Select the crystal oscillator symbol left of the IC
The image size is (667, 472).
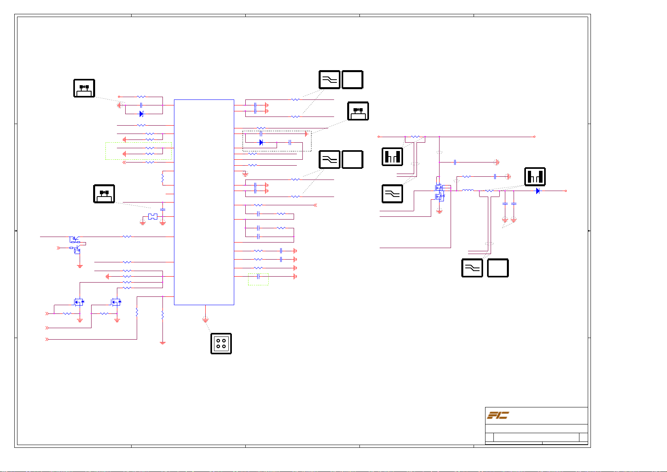[153, 216]
